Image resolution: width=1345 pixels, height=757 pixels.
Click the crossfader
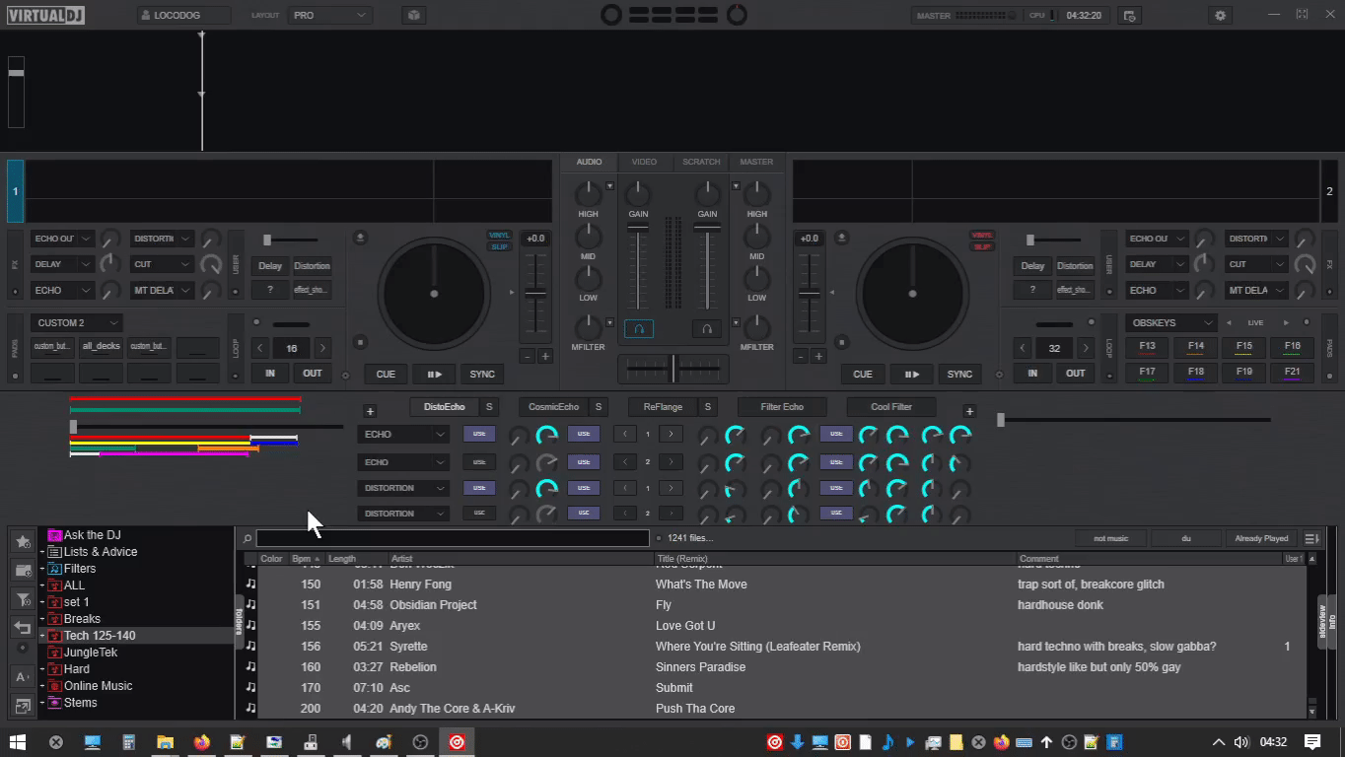coord(673,369)
